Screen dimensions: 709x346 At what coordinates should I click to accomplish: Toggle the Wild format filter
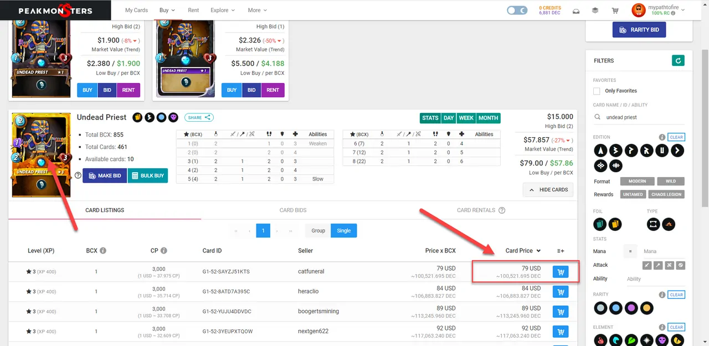coord(671,181)
